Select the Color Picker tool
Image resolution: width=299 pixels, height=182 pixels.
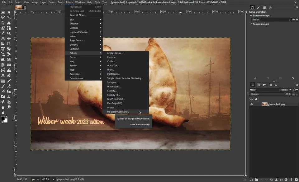point(3,33)
